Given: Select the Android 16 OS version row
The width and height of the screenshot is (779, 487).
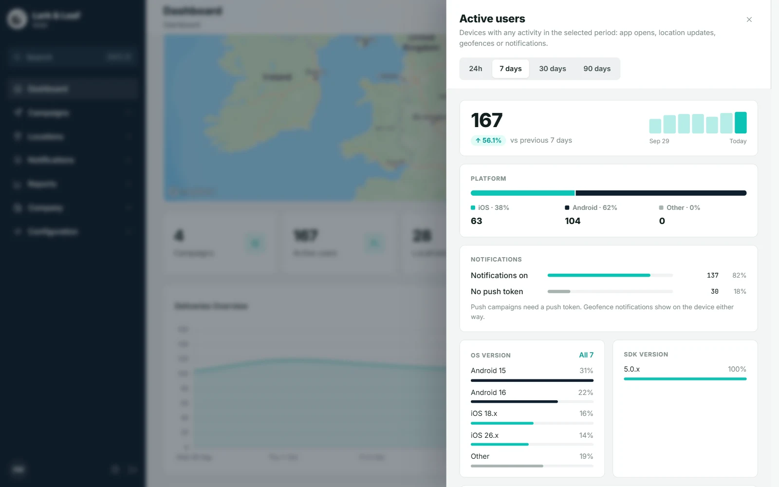Looking at the screenshot, I should pos(532,396).
